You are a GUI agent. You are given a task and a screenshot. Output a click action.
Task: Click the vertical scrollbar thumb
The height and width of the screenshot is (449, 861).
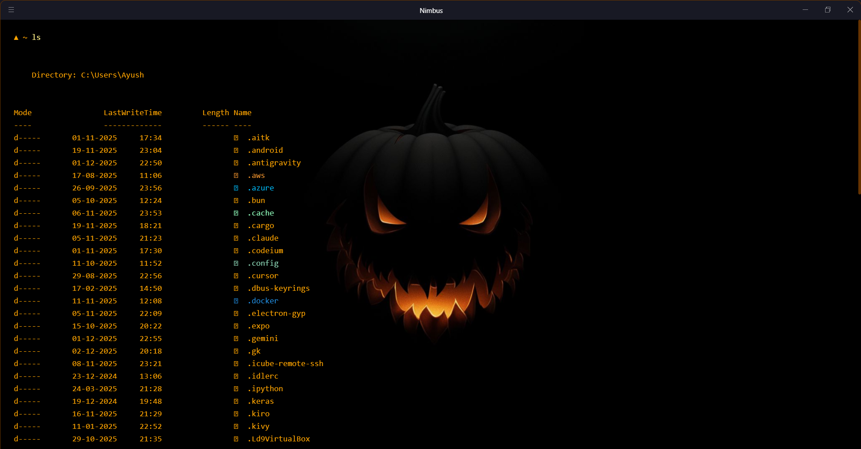click(859, 108)
